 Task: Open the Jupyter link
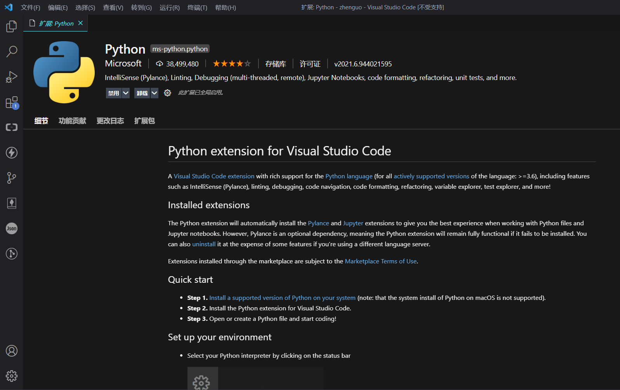tap(353, 223)
